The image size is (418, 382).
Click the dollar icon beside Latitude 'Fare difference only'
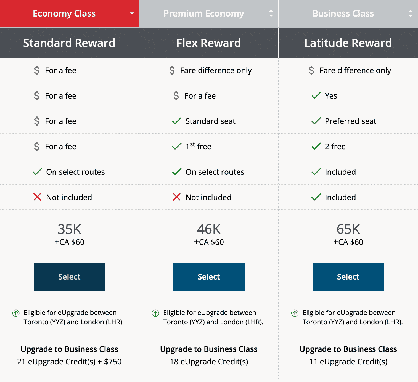point(311,70)
